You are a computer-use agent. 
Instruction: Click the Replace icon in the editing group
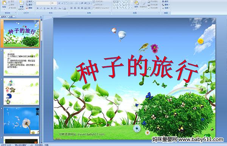click(x=163, y=5)
